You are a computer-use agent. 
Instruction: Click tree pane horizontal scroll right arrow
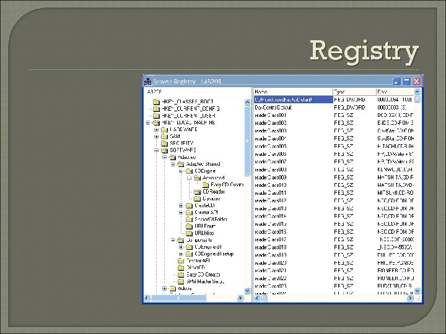coord(240,298)
